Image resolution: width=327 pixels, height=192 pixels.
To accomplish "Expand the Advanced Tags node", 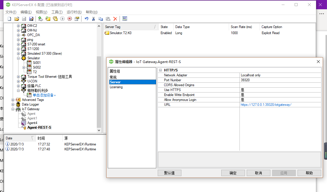I will [13, 100].
